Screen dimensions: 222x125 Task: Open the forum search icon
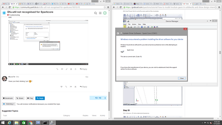pyautogui.click(x=96, y=13)
